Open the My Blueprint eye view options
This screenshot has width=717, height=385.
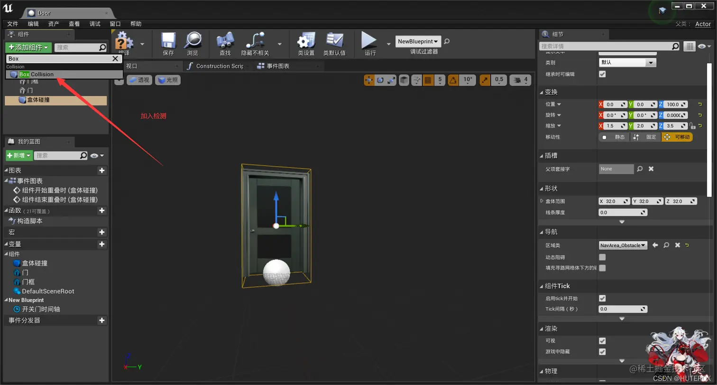(97, 156)
